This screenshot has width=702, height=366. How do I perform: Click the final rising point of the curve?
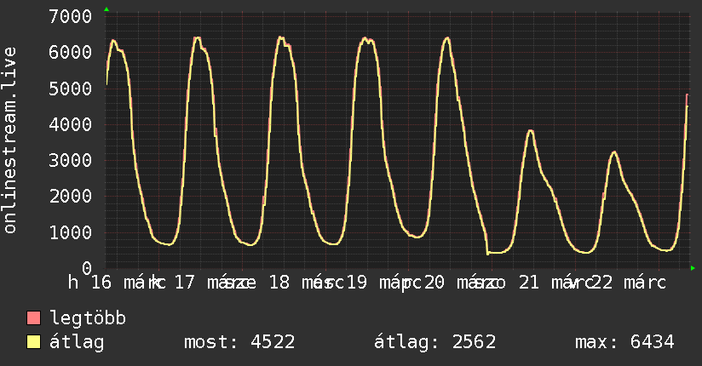[688, 95]
